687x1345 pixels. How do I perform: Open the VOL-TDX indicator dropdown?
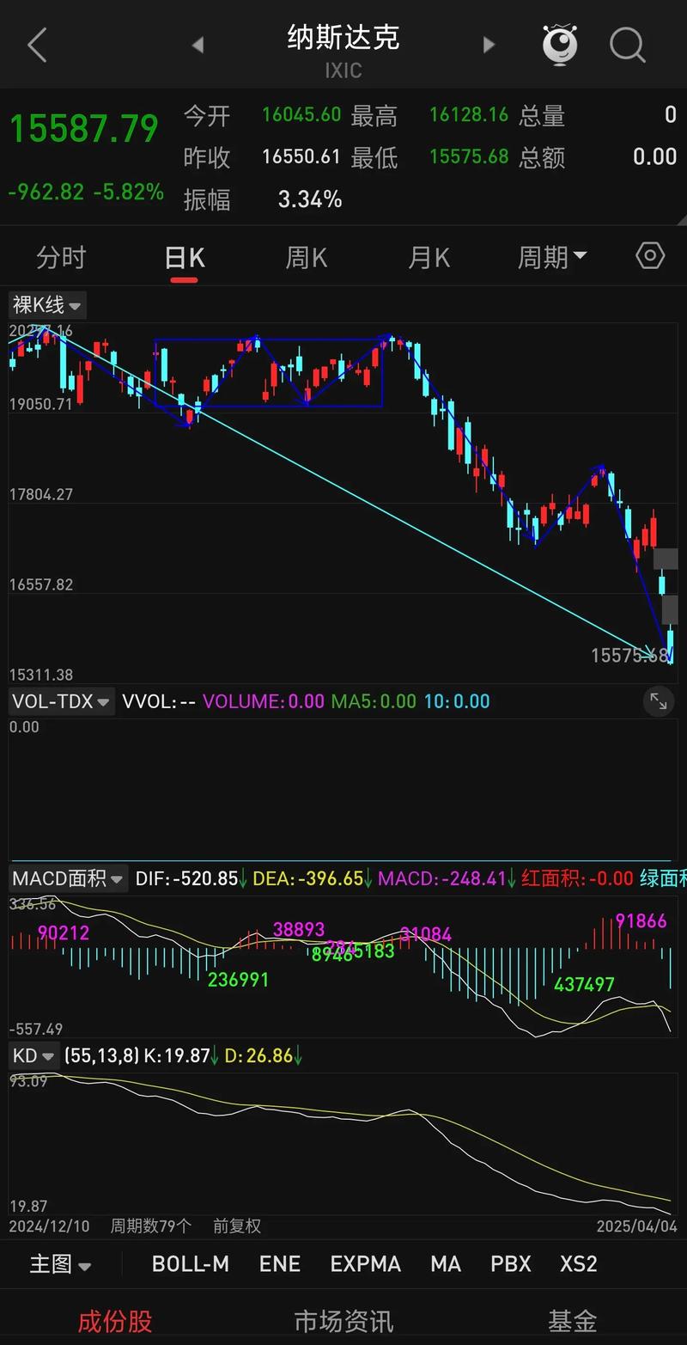pyautogui.click(x=61, y=701)
